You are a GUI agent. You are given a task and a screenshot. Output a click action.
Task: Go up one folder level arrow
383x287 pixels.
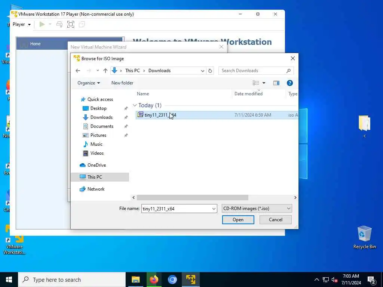(x=105, y=71)
